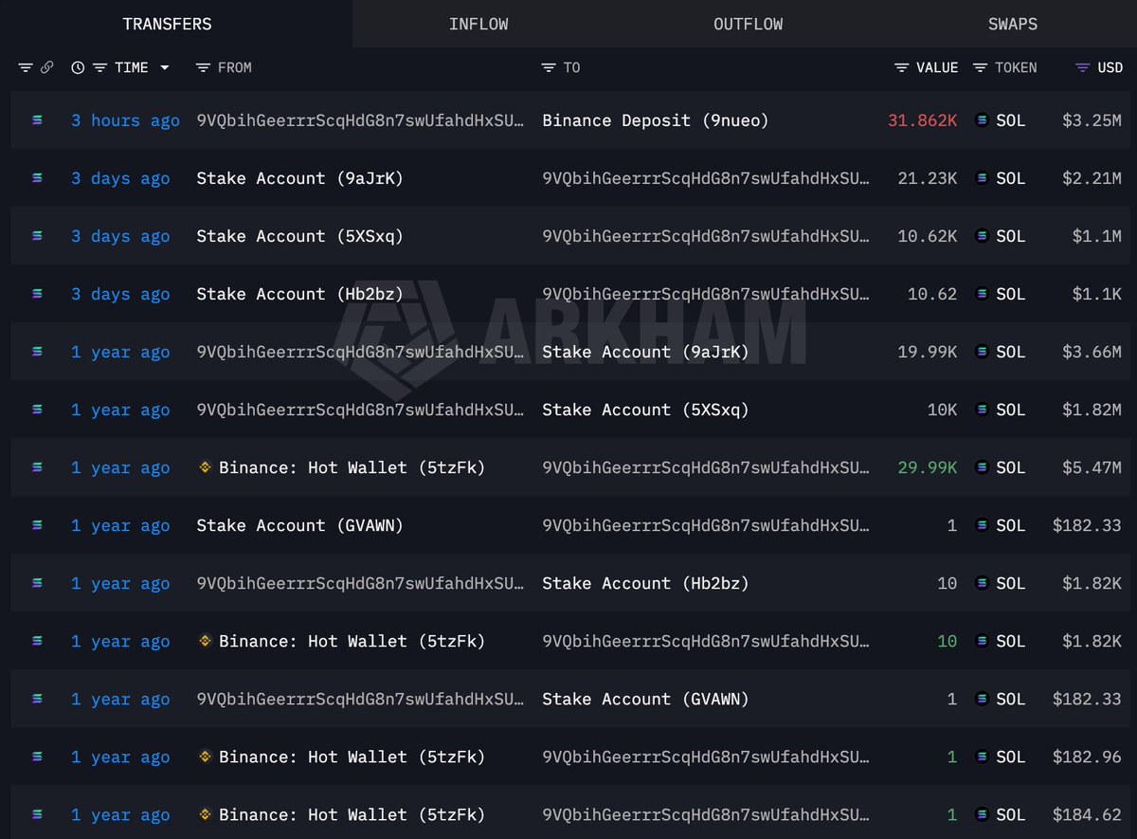The image size is (1137, 839).
Task: Click the SOL token icon in the 31.862K row
Action: (x=982, y=120)
